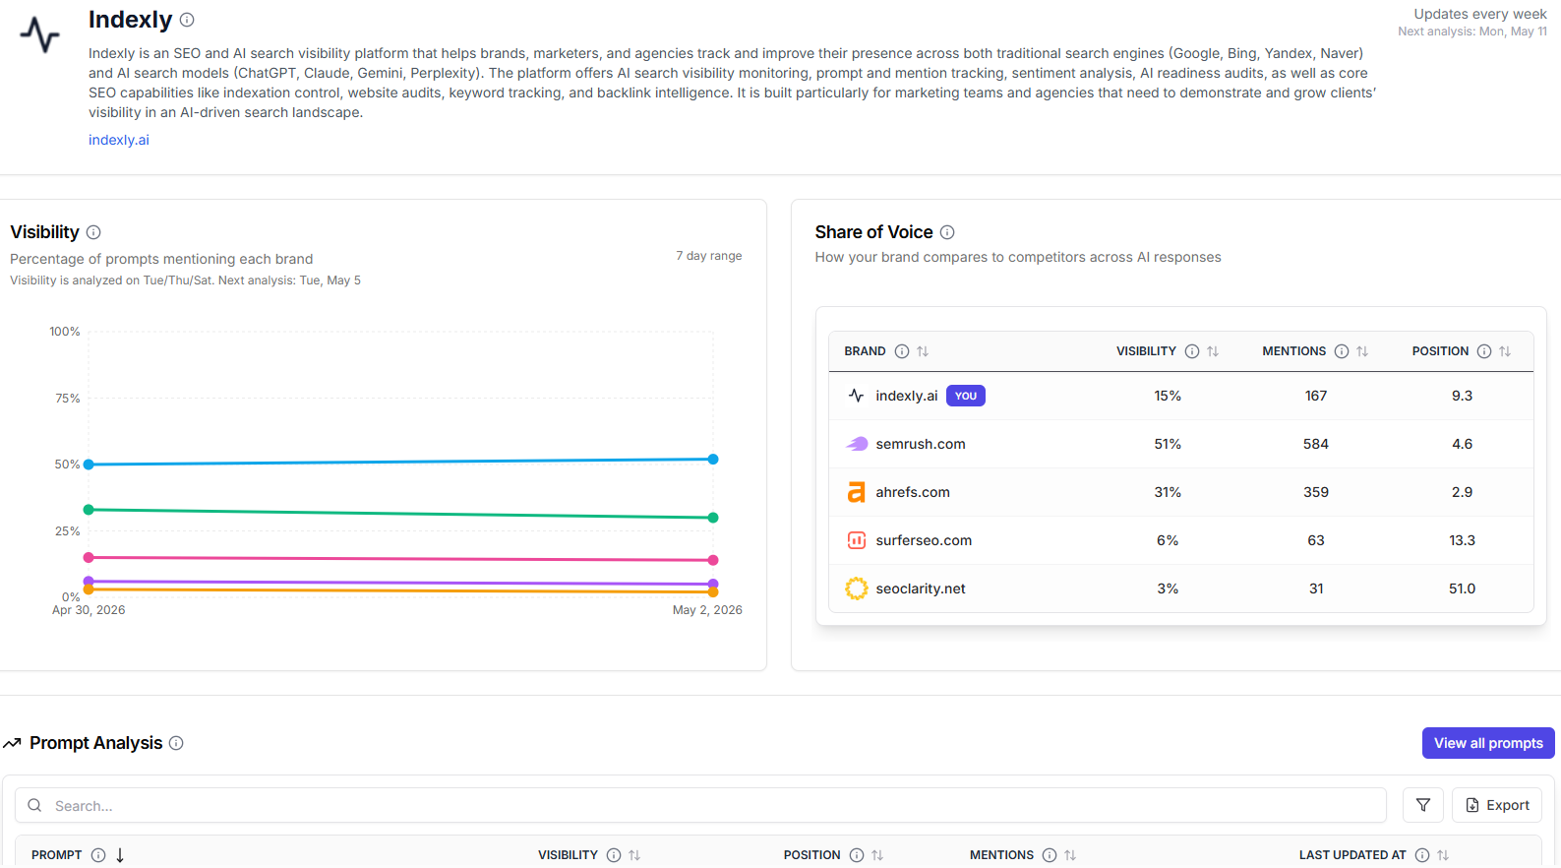The image size is (1561, 868).
Task: Select the seoclarity.net row text
Action: (921, 589)
